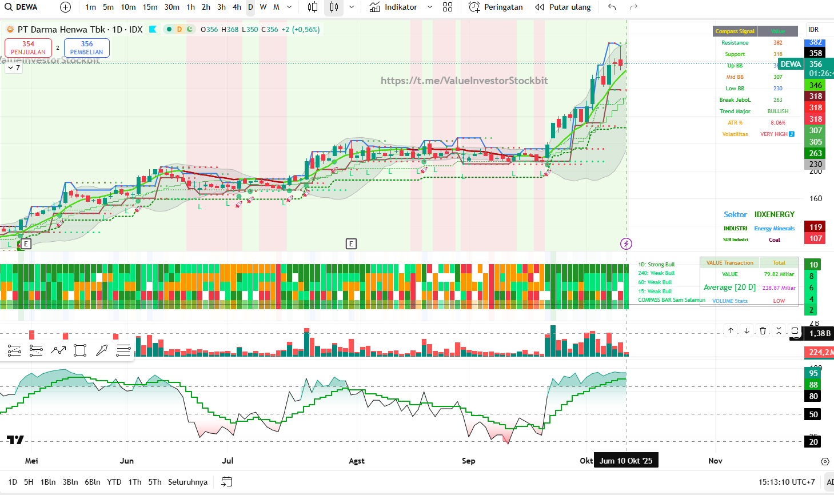834x495 pixels.
Task: Click the TradingView logo on chart
Action: click(15, 440)
